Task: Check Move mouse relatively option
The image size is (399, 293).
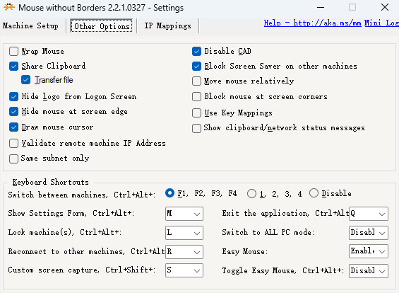Action: tap(196, 81)
